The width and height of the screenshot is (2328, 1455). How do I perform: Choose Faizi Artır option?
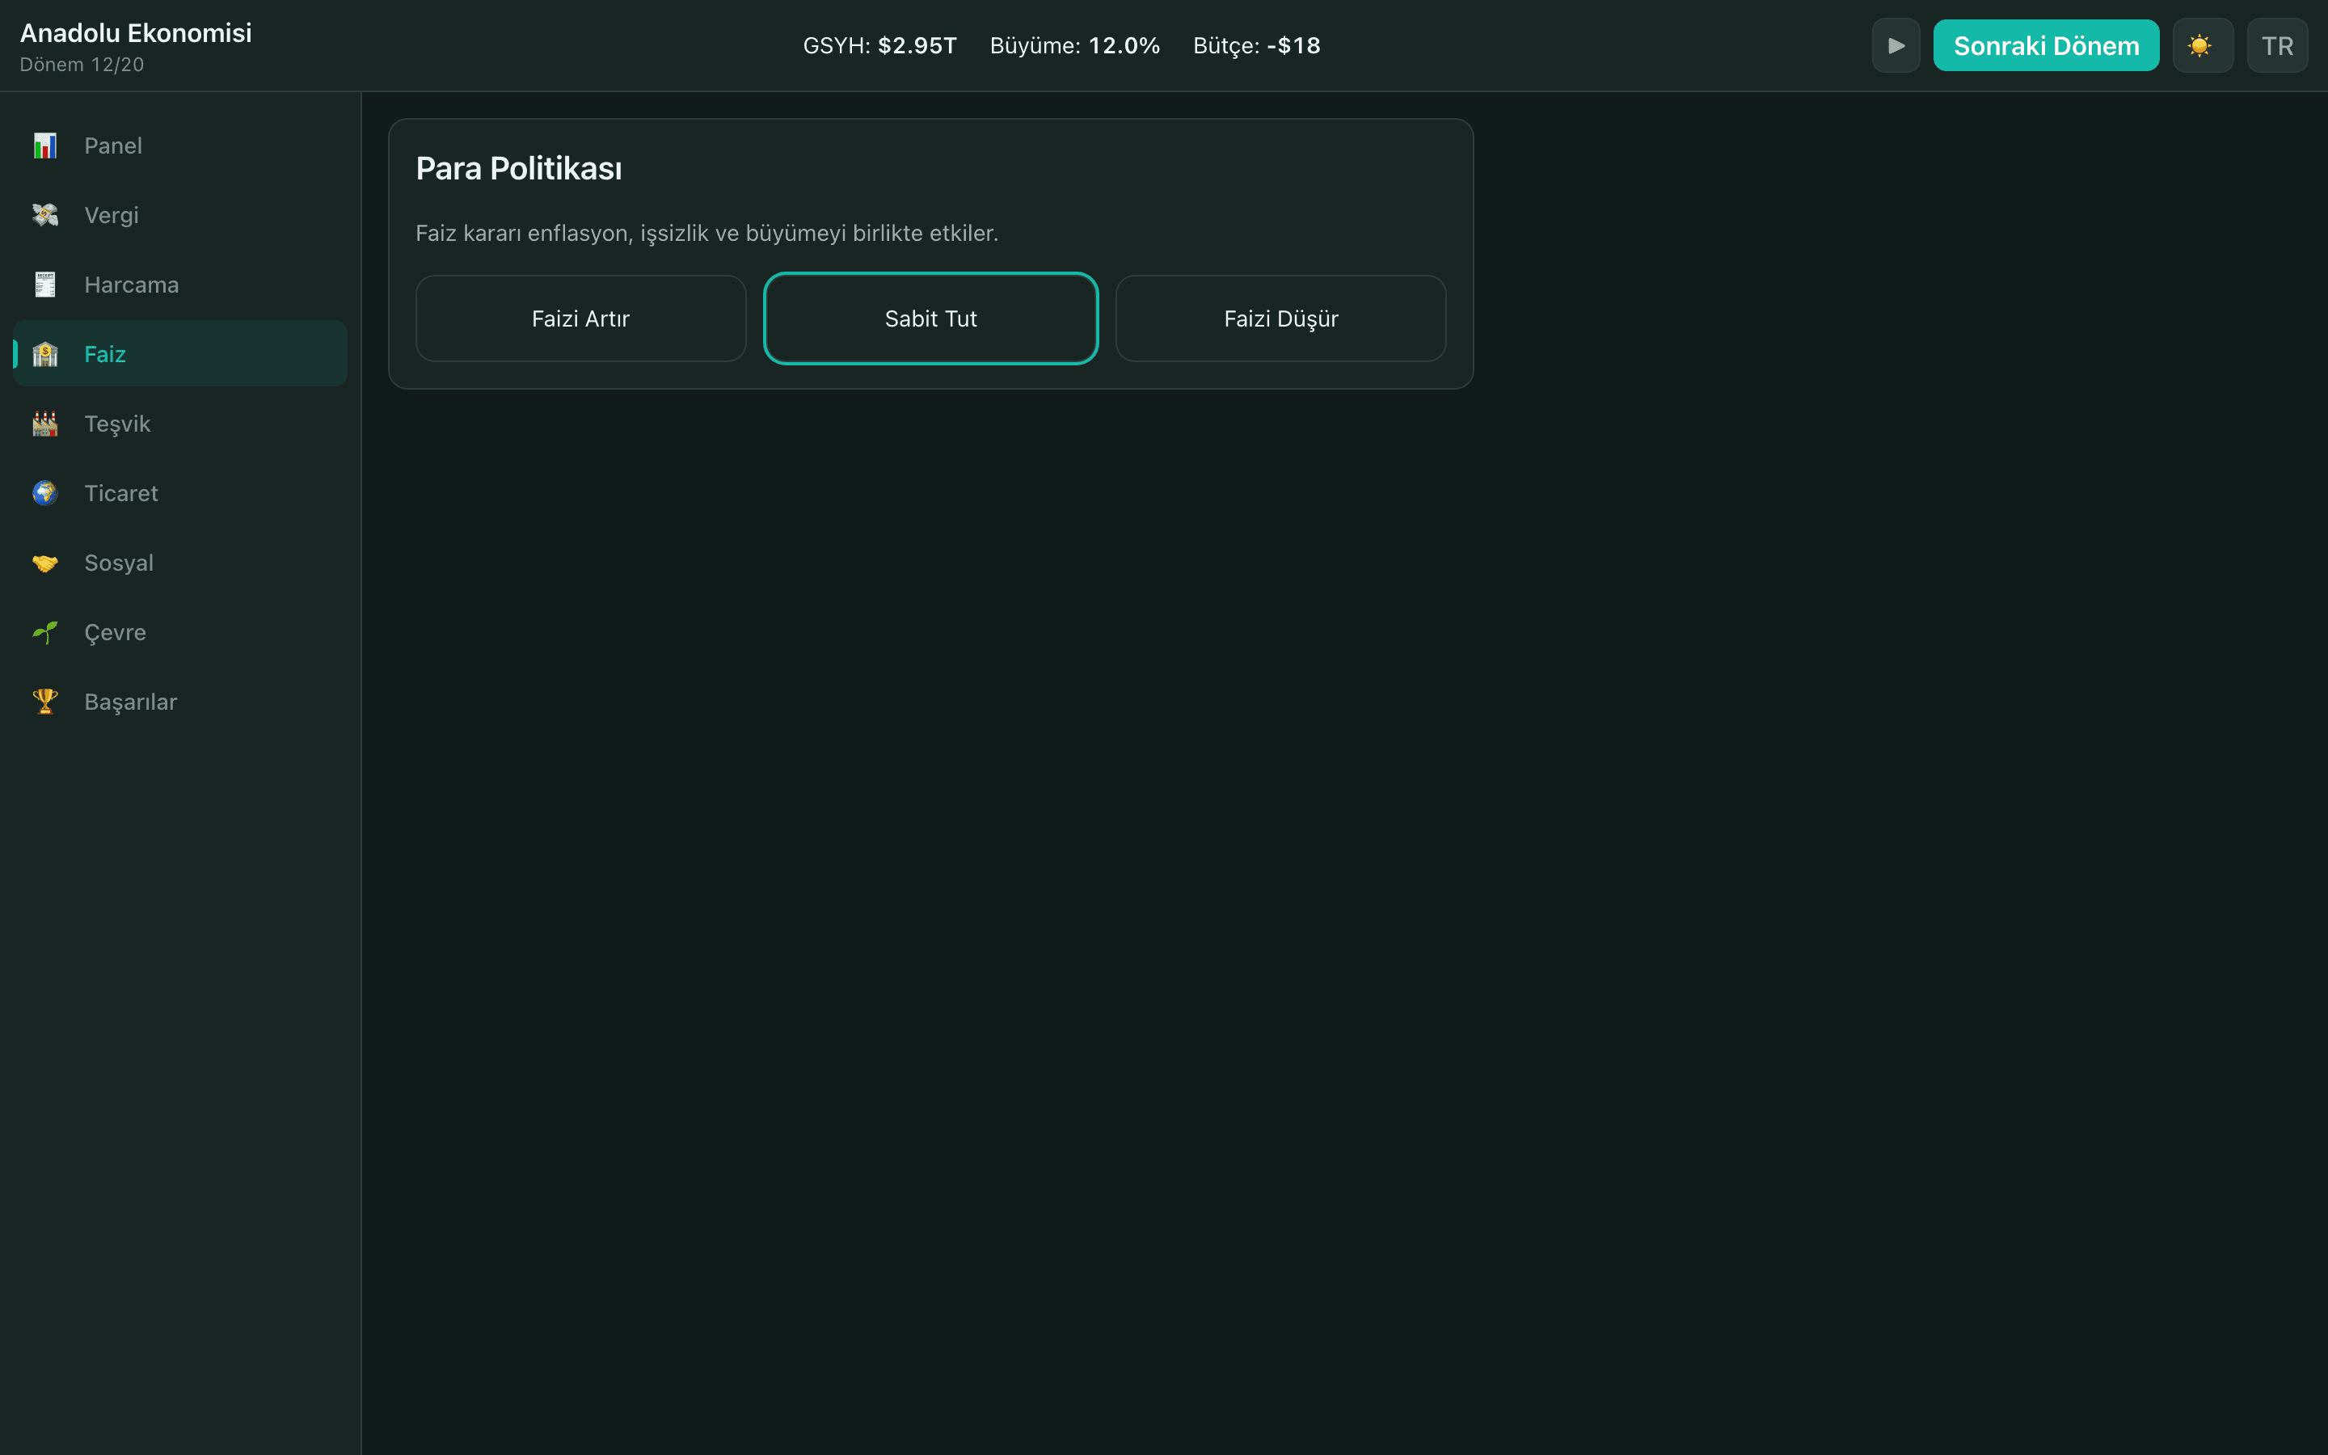pyautogui.click(x=581, y=318)
